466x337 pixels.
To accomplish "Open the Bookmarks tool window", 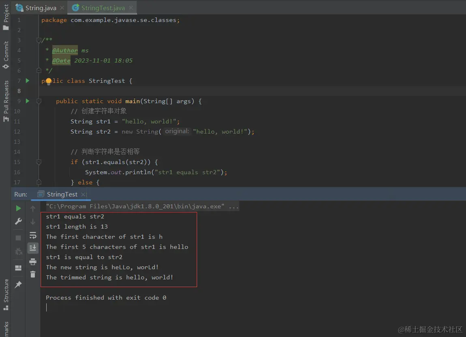I will click(x=6, y=328).
